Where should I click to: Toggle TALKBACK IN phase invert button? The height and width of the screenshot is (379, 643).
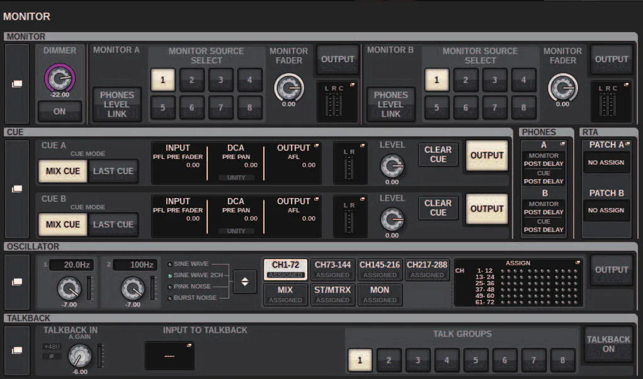(52, 356)
